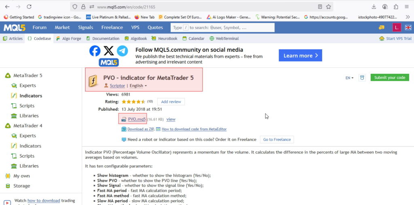Open X social icon in banner
This screenshot has height=205, width=414.
(x=108, y=51)
